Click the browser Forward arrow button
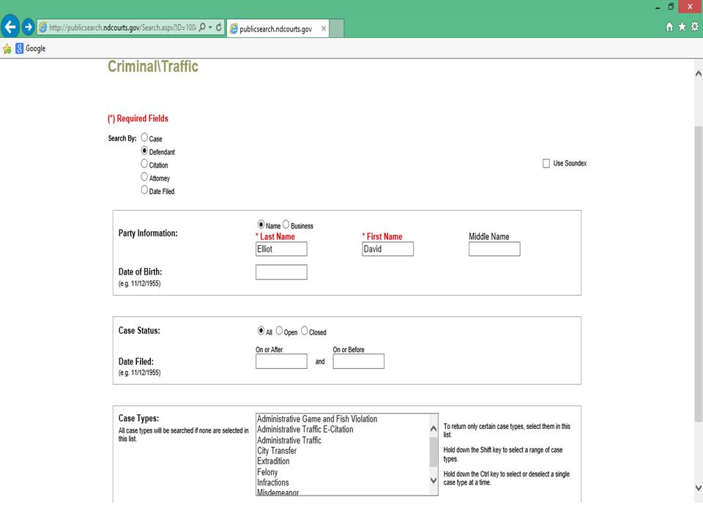This screenshot has width=703, height=527. tap(29, 27)
